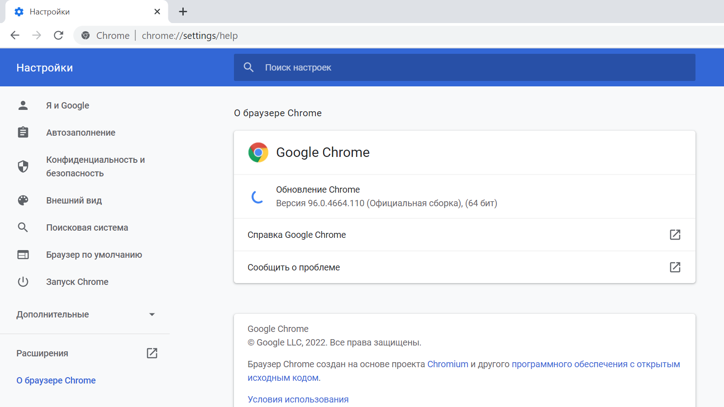Open программного обеспечения с открытым исходным кодом link
The height and width of the screenshot is (407, 724).
click(x=595, y=364)
